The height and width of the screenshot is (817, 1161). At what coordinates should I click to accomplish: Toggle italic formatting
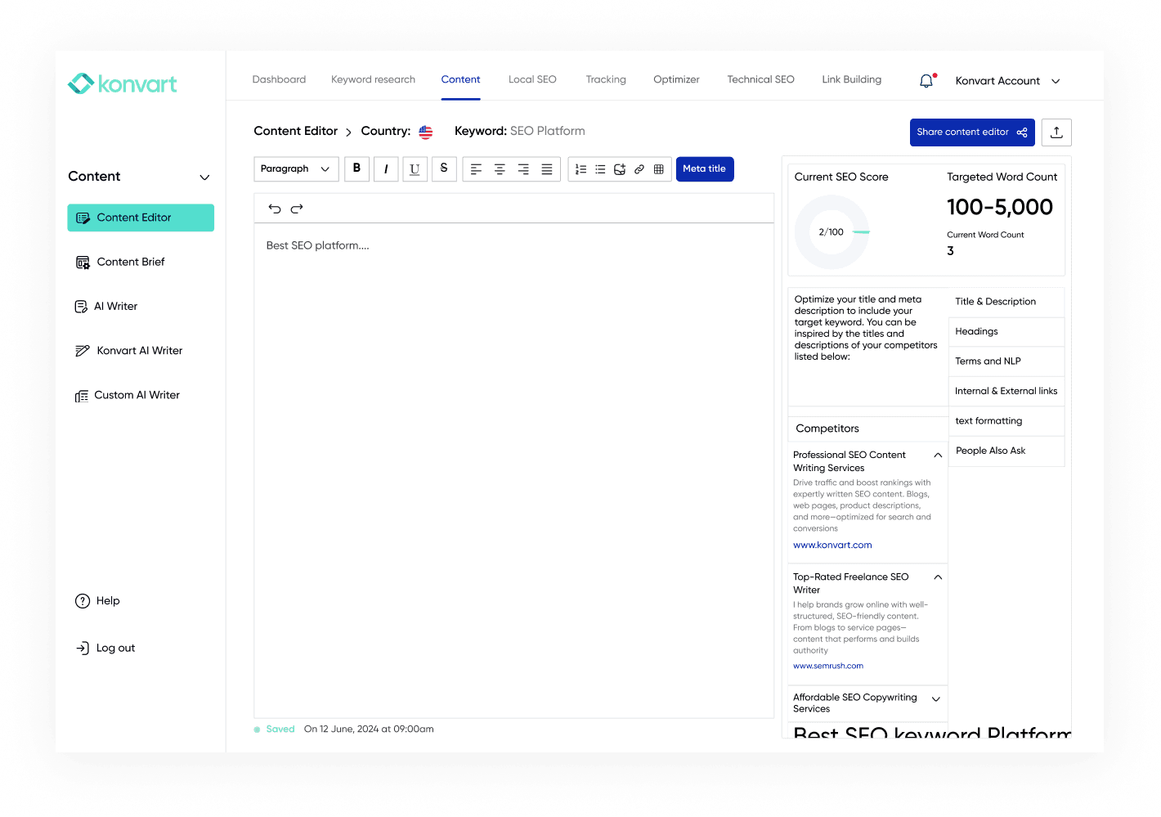pyautogui.click(x=386, y=169)
